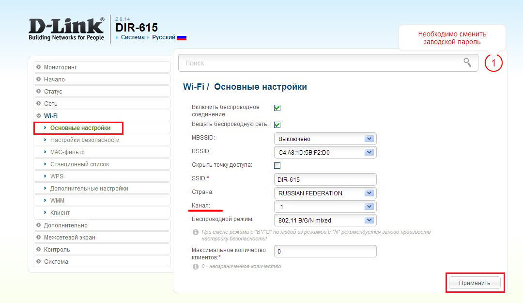Screen dimensions: 523x303
Task: Toggle Enable wireless connection checkbox
Action: click(x=277, y=108)
